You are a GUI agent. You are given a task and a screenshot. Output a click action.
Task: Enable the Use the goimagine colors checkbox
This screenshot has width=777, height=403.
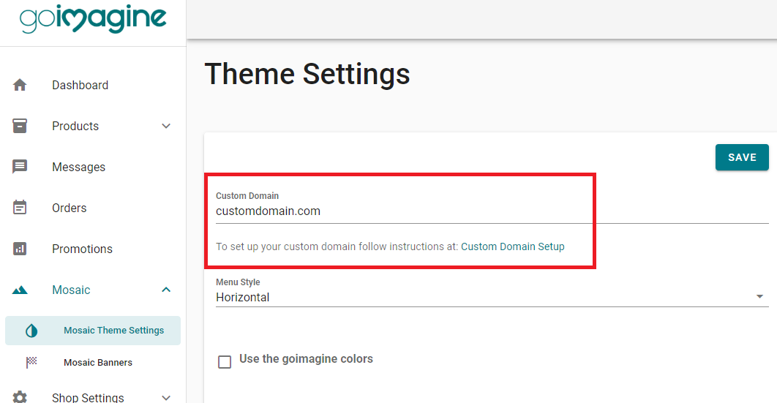(x=225, y=362)
